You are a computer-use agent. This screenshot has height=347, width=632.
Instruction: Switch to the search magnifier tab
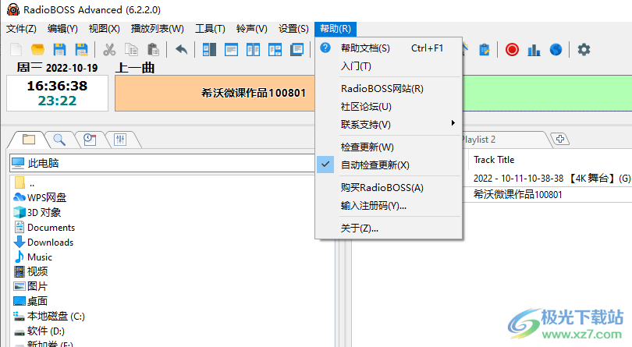click(x=59, y=140)
